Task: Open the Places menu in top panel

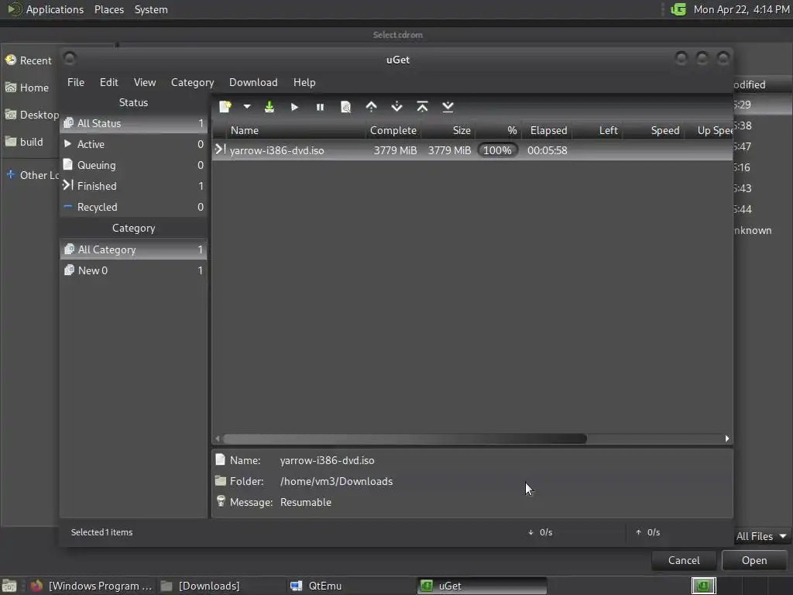Action: pyautogui.click(x=109, y=9)
